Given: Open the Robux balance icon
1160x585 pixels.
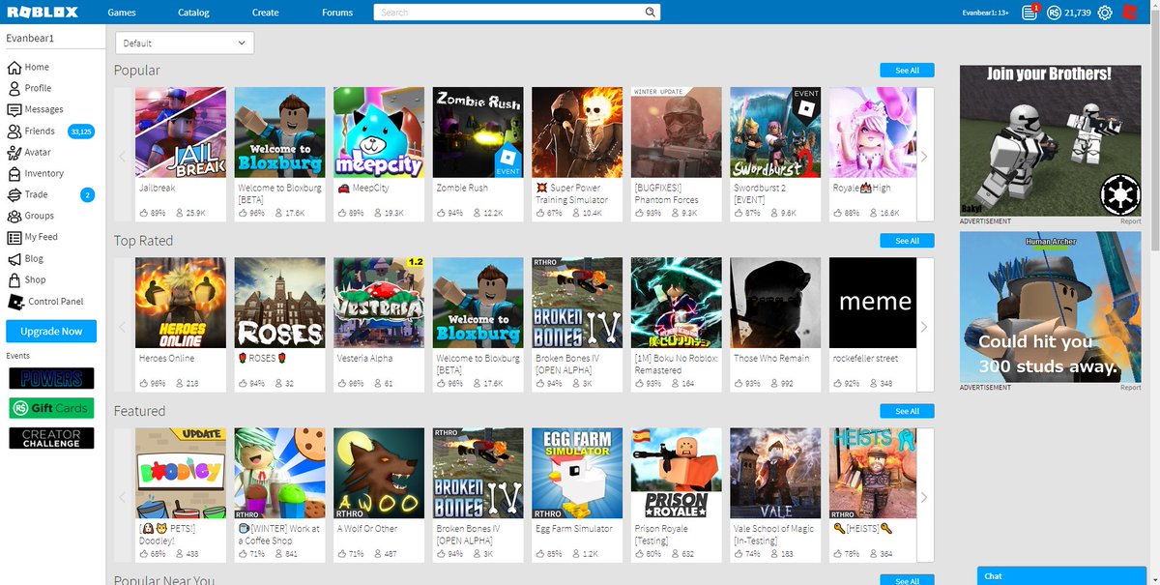Looking at the screenshot, I should [x=1054, y=13].
